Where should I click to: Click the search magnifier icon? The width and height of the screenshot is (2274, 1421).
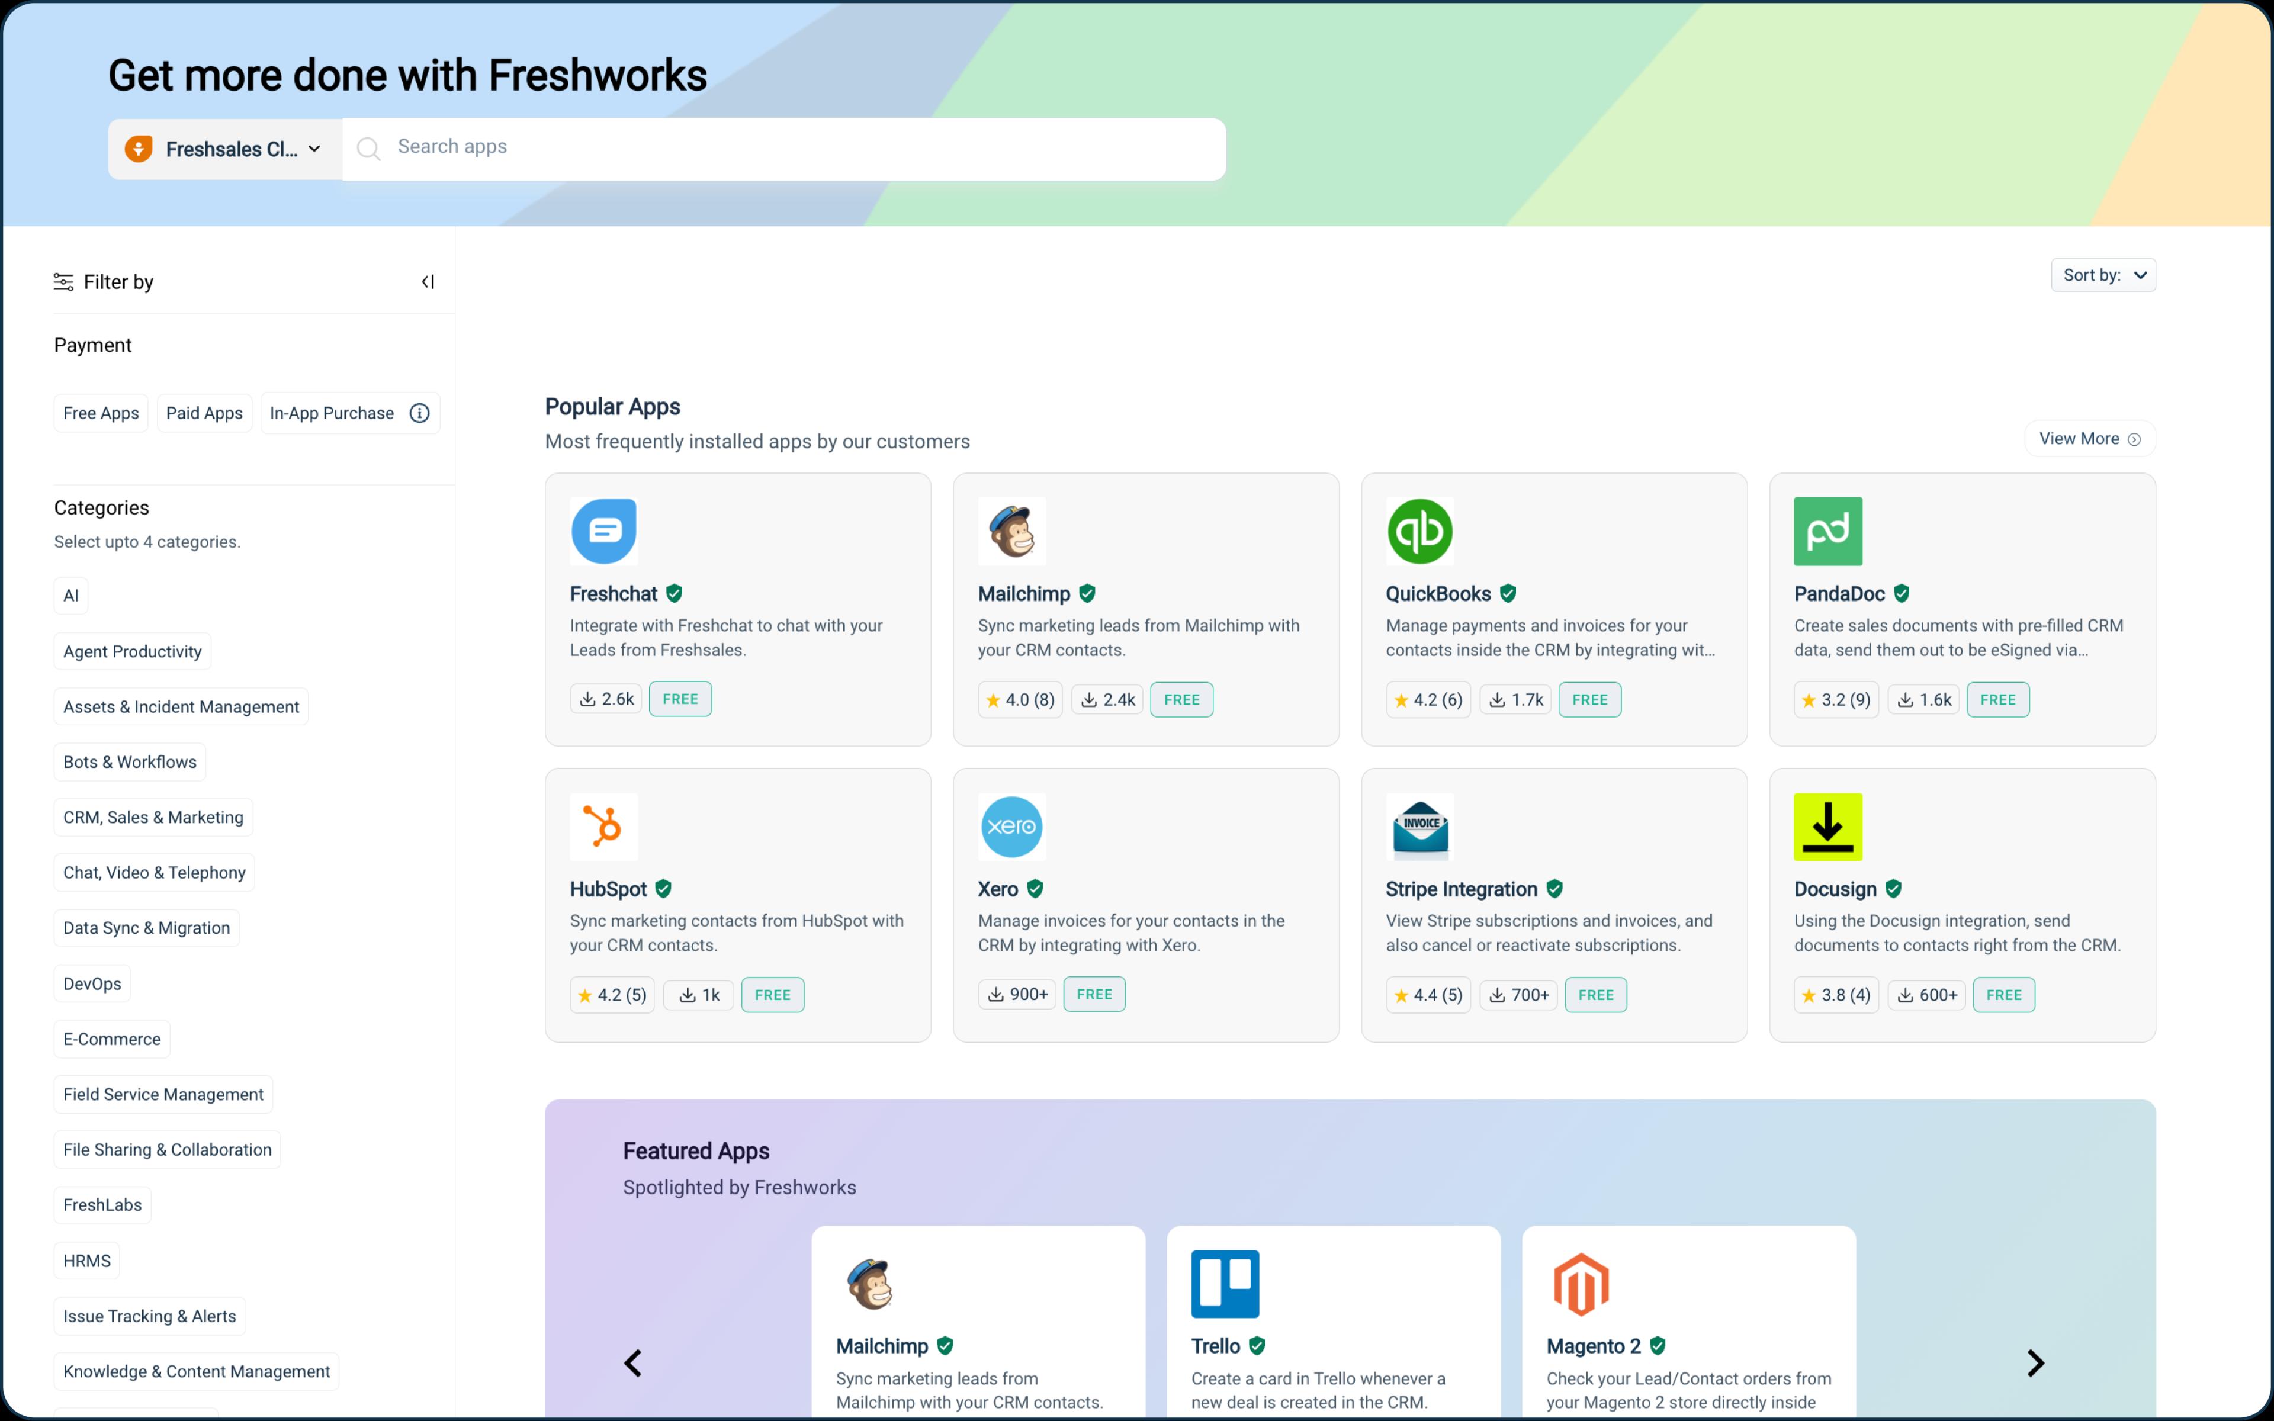tap(368, 149)
